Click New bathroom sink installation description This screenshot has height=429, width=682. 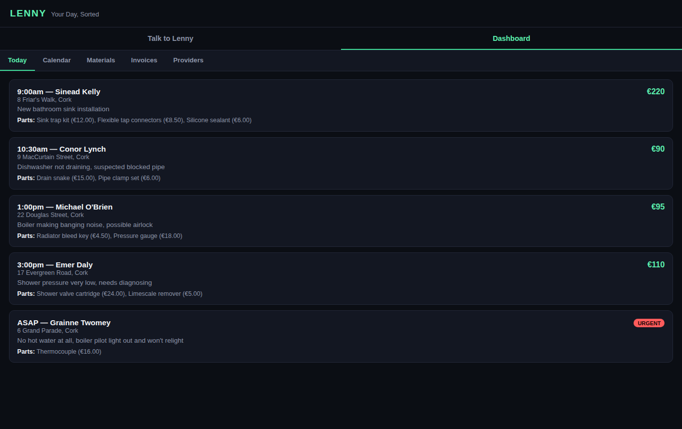point(63,109)
